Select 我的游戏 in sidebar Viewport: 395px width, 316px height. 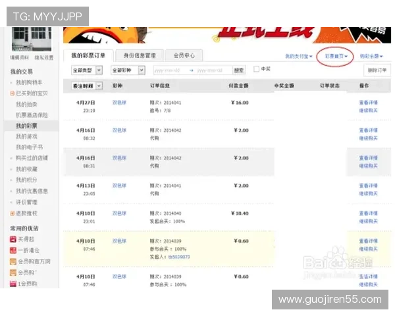(26, 136)
